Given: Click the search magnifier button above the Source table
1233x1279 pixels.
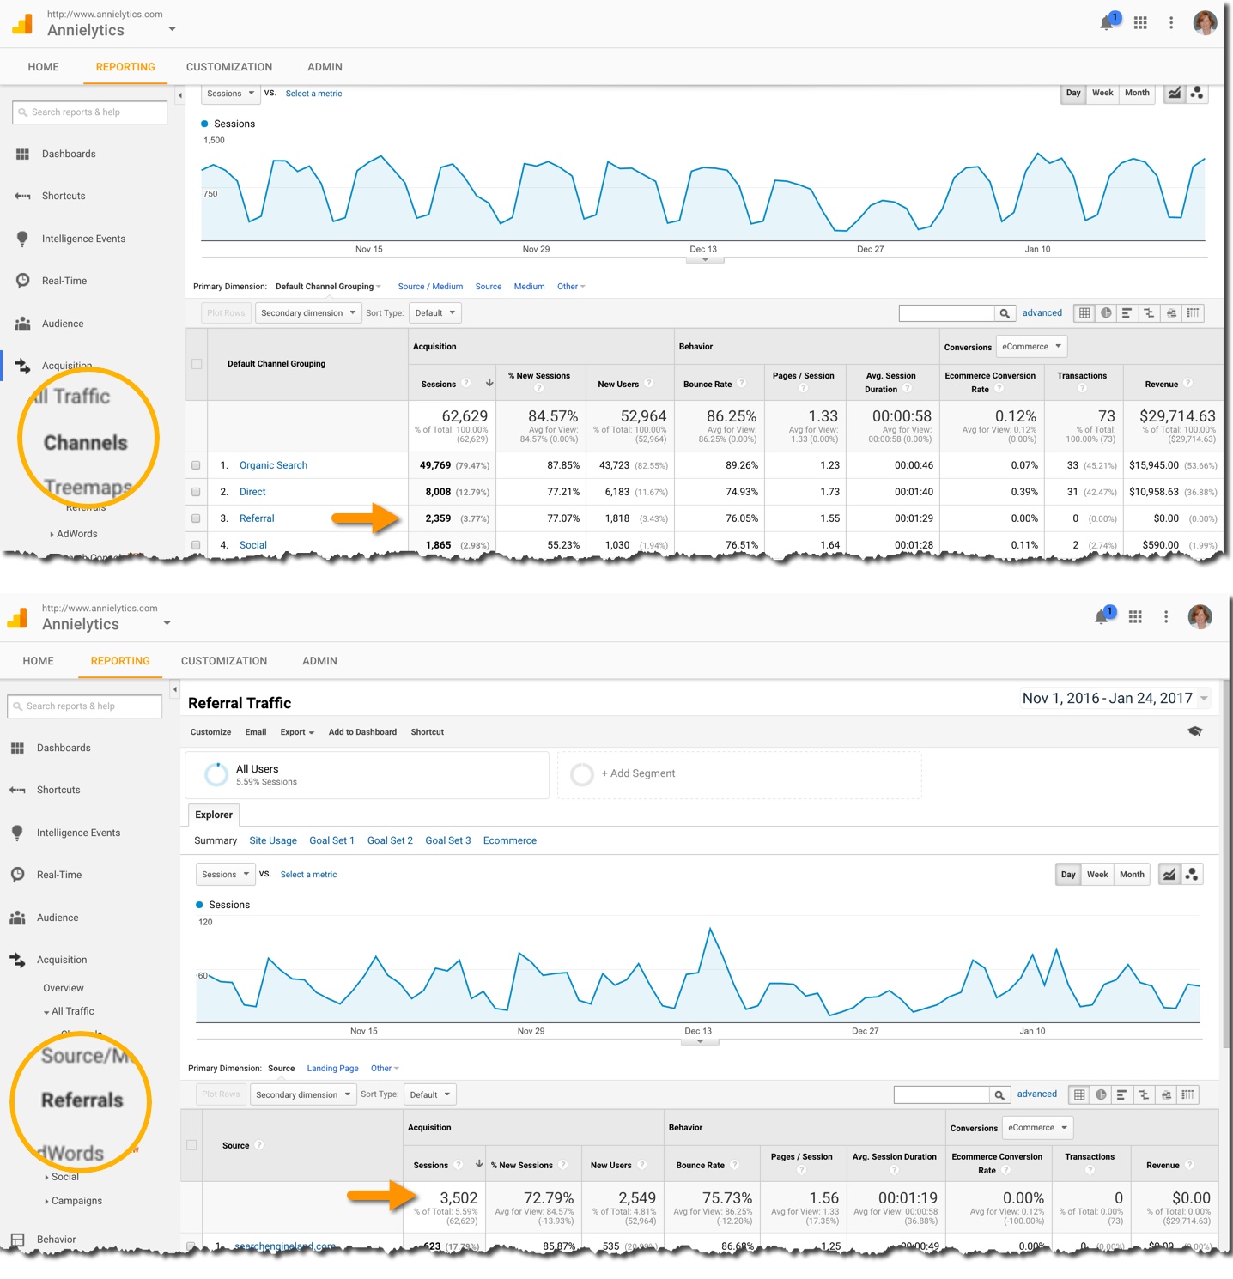Looking at the screenshot, I should click(x=999, y=1094).
